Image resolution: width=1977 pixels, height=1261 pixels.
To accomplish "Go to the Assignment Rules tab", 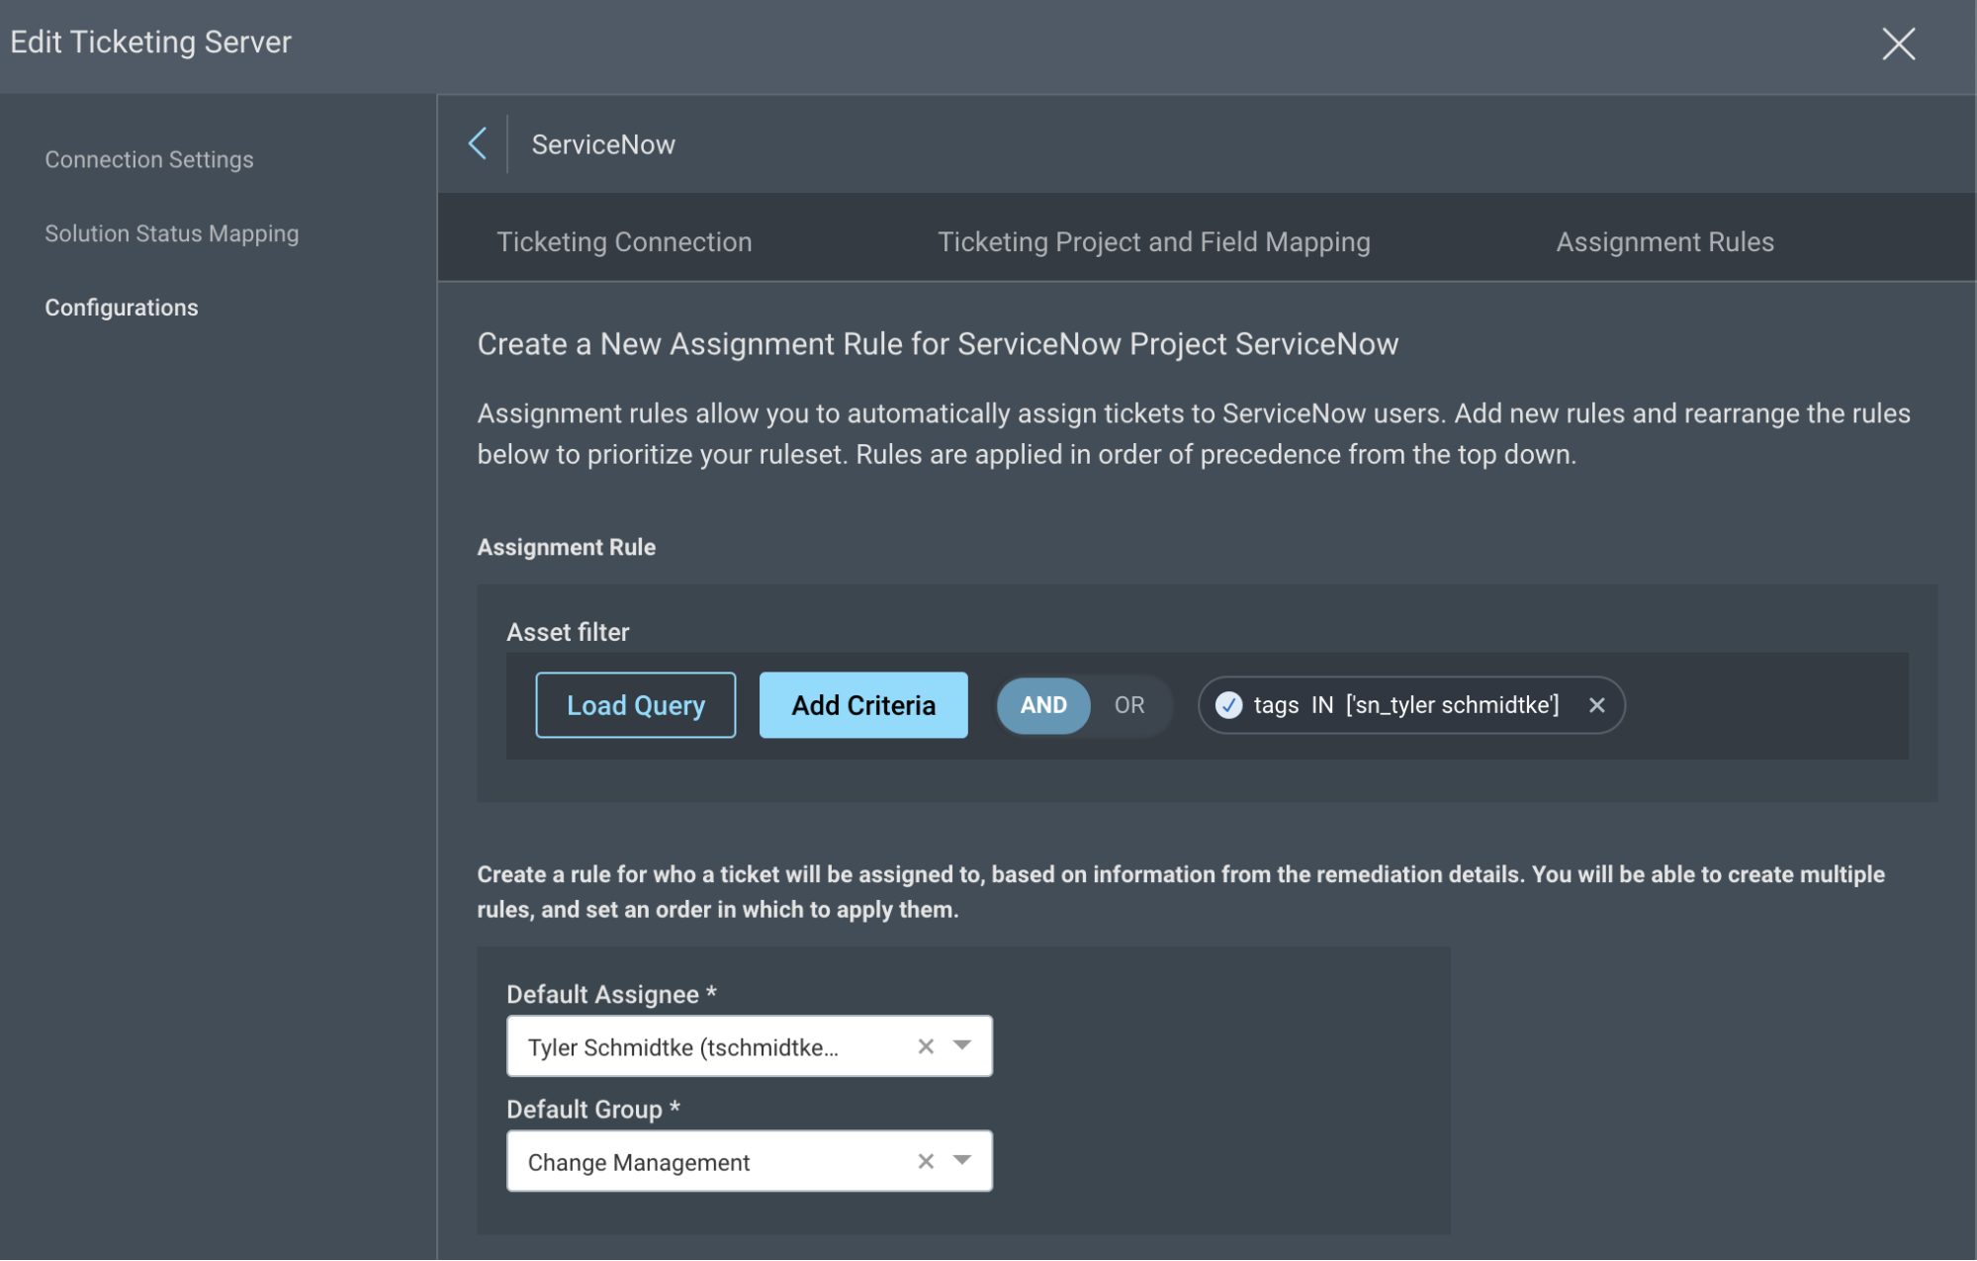I will [1664, 241].
